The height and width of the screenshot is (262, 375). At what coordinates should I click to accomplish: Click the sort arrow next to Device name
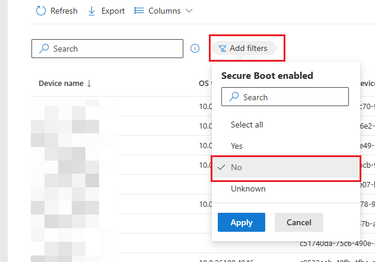(89, 84)
